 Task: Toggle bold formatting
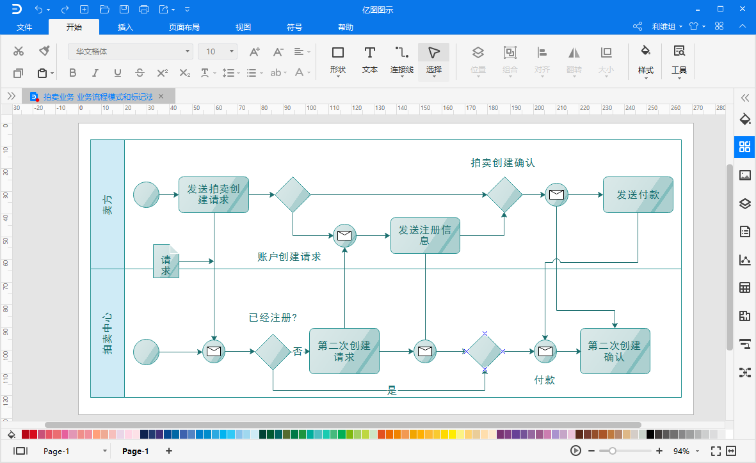pos(73,73)
